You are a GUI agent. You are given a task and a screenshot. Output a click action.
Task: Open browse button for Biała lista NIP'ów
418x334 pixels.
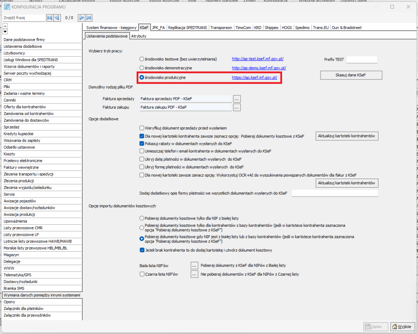[x=195, y=265]
